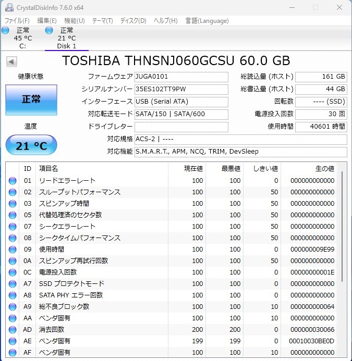Viewport: 352px width, 361px height.
Task: Open the ヘルプ(H) menu
Action: 165,21
